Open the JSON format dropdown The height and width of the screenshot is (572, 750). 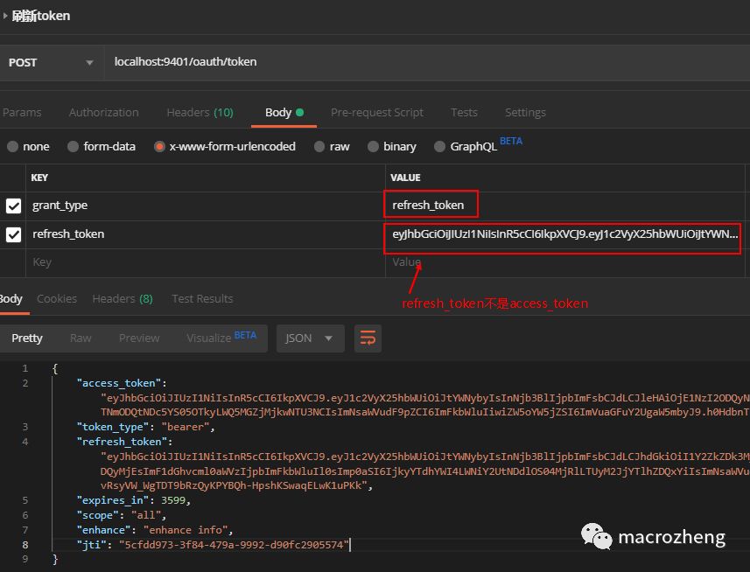point(311,338)
